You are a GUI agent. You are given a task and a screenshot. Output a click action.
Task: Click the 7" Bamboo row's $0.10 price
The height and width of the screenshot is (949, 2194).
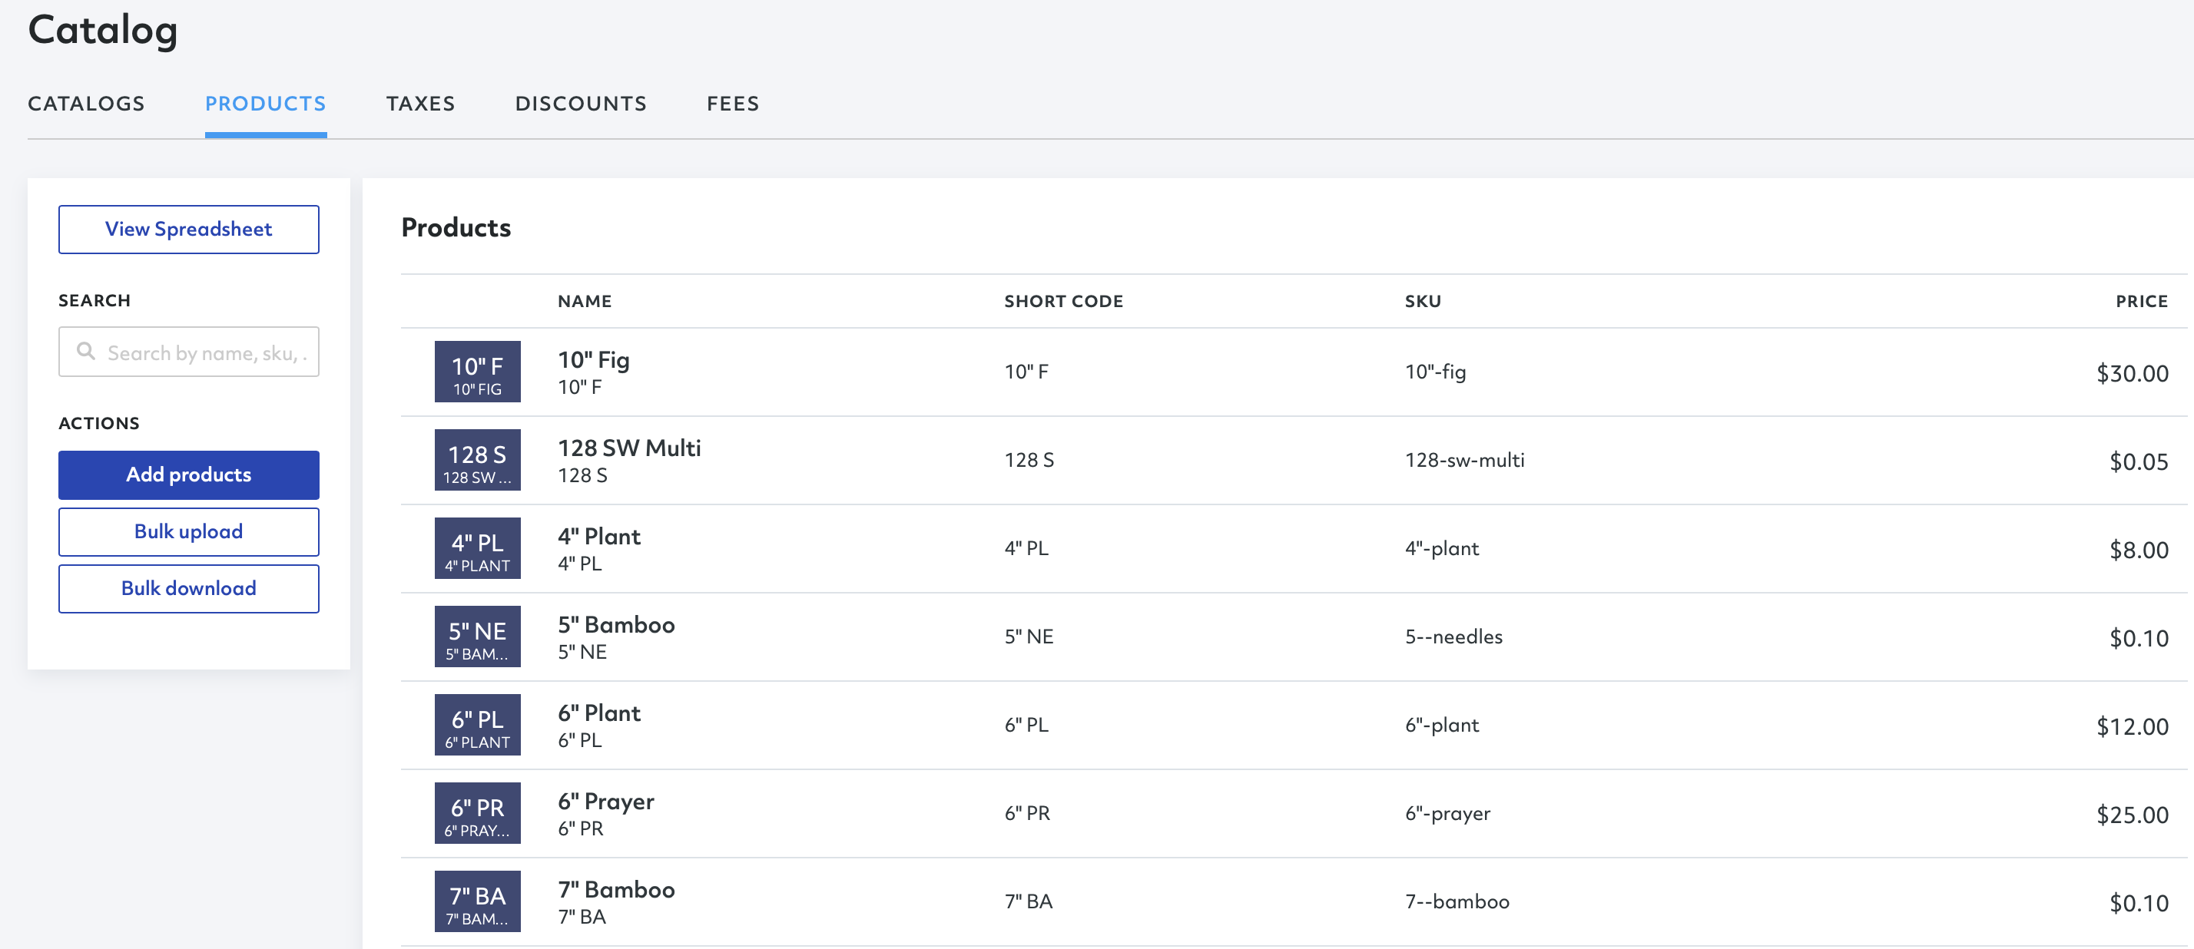click(2139, 904)
